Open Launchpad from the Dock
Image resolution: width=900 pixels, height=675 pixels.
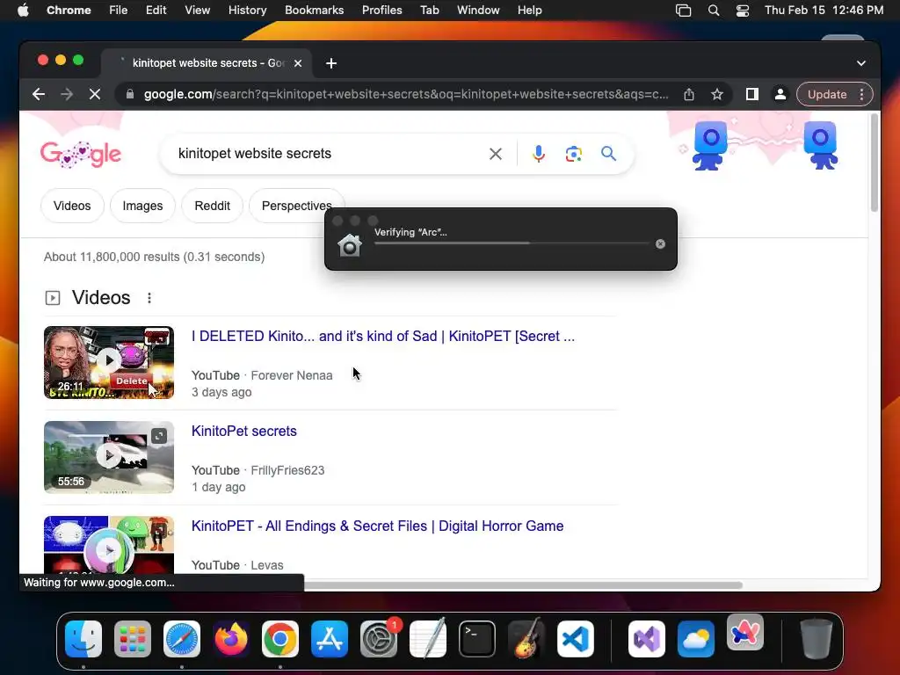(x=133, y=639)
